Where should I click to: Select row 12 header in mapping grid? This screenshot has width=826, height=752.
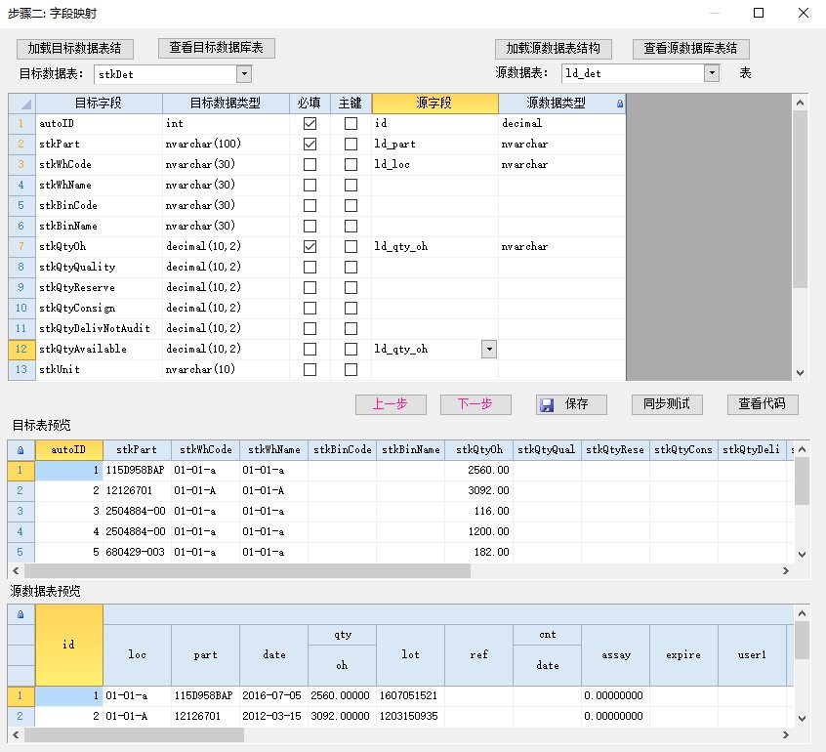pyautogui.click(x=21, y=349)
